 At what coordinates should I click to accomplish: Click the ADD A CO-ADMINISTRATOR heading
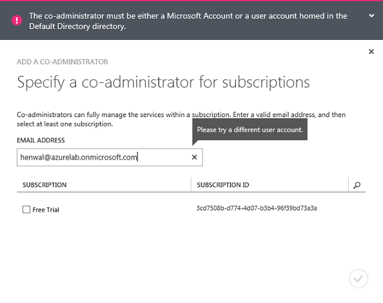tap(63, 62)
